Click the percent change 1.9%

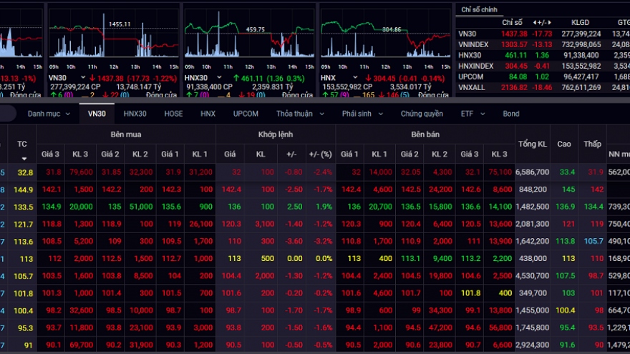pyautogui.click(x=324, y=207)
